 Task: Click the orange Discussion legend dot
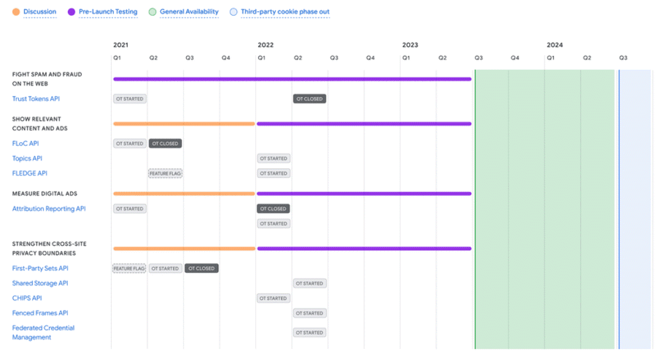(x=16, y=12)
